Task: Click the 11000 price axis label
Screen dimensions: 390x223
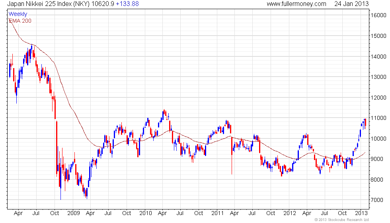Action: tap(379, 118)
